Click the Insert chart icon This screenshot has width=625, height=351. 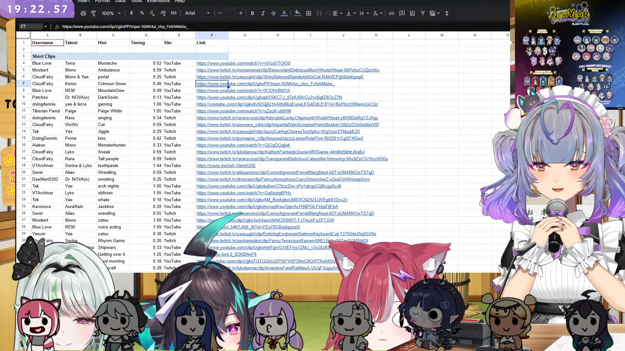412,13
